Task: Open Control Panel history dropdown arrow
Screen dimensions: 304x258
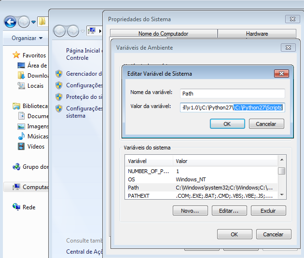Action: coord(83,31)
